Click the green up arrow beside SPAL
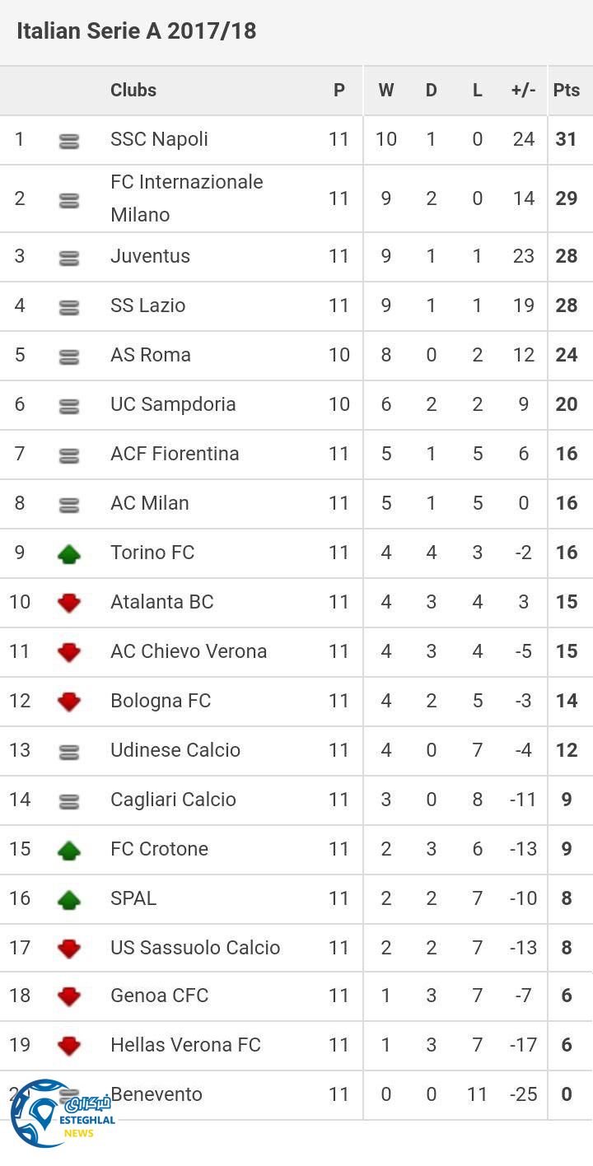 coord(69,899)
